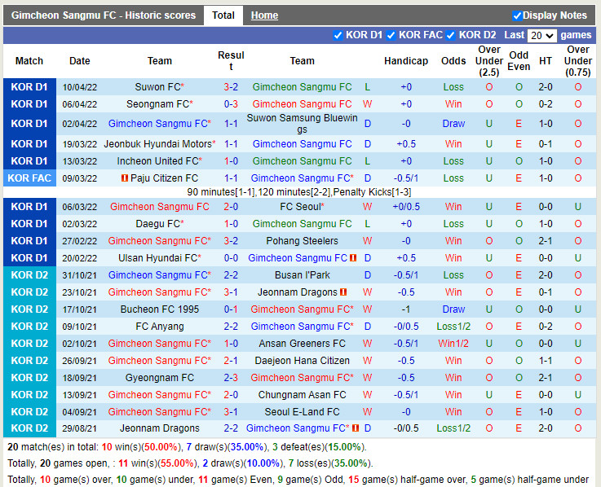Open Busan I'Park team link
The width and height of the screenshot is (601, 487).
coord(302,275)
